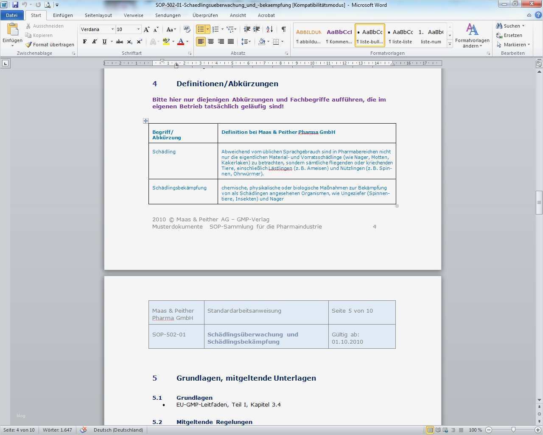Click the Ersetzen (replace) button
This screenshot has height=435, width=543.
(x=509, y=35)
